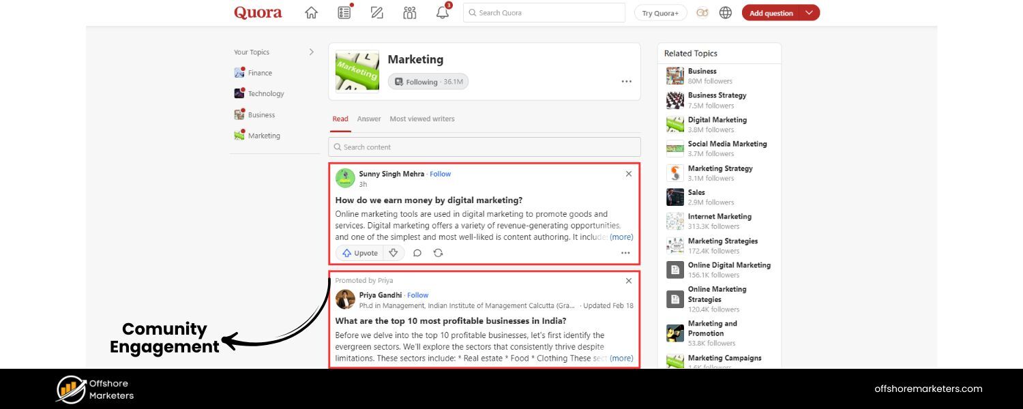The image size is (1023, 409).
Task: Expand the Your Topics chevron
Action: tap(312, 52)
